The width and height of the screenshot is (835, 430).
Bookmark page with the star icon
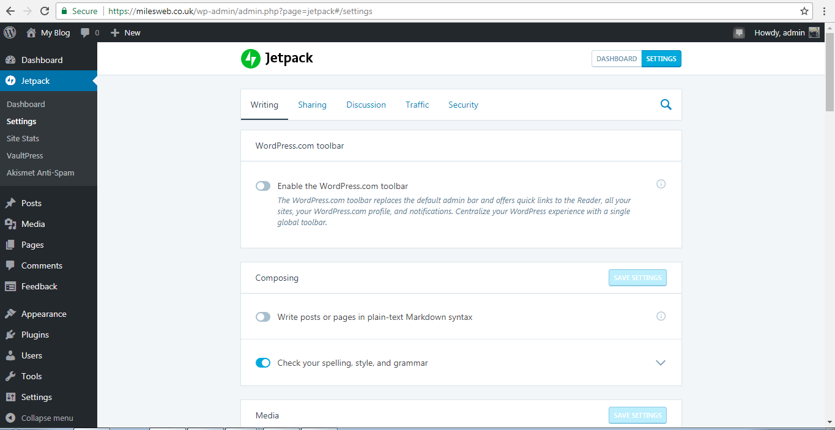pos(804,11)
